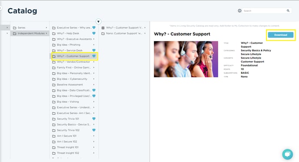Image resolution: width=299 pixels, height=162 pixels.
Task: Expand the Nano: Customer Support folder arrow
Action: tap(145, 33)
